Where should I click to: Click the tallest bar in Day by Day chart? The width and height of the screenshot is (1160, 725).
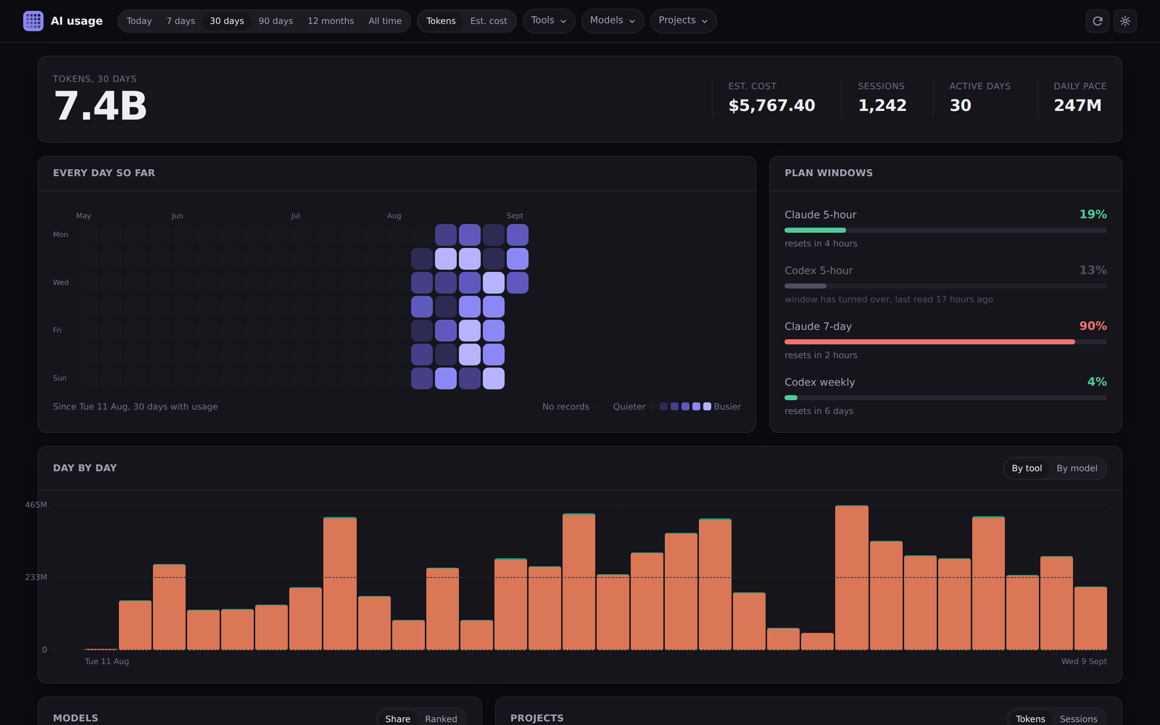tap(851, 577)
